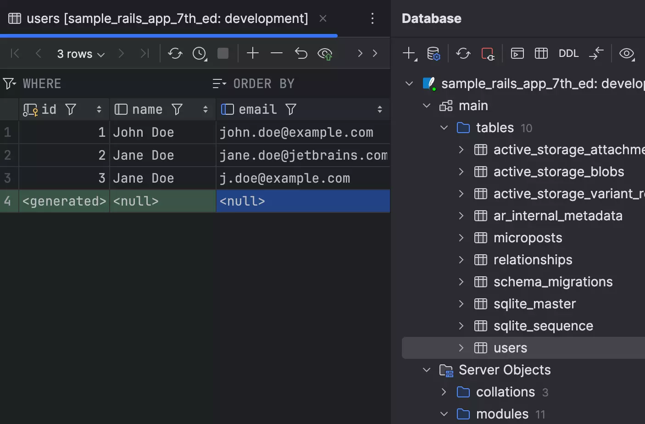Toggle the eye view options in Database panel
The width and height of the screenshot is (645, 424).
627,53
